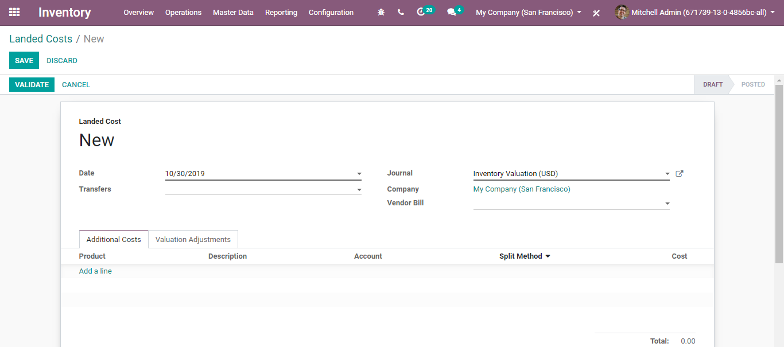The width and height of the screenshot is (784, 347).
Task: Sort by Split Method column arrow
Action: pos(548,256)
